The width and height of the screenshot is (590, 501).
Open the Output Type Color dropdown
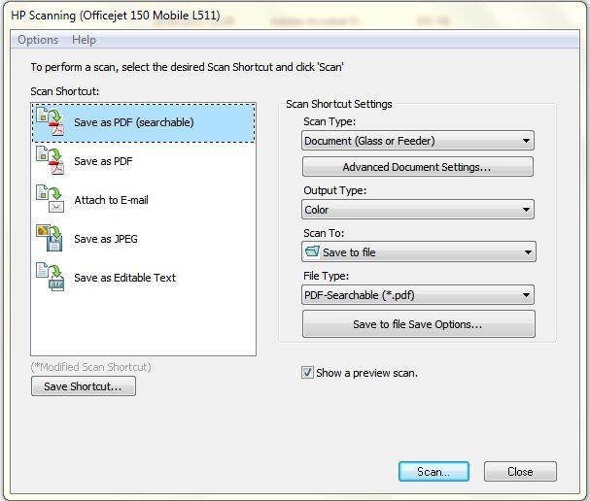click(x=526, y=210)
